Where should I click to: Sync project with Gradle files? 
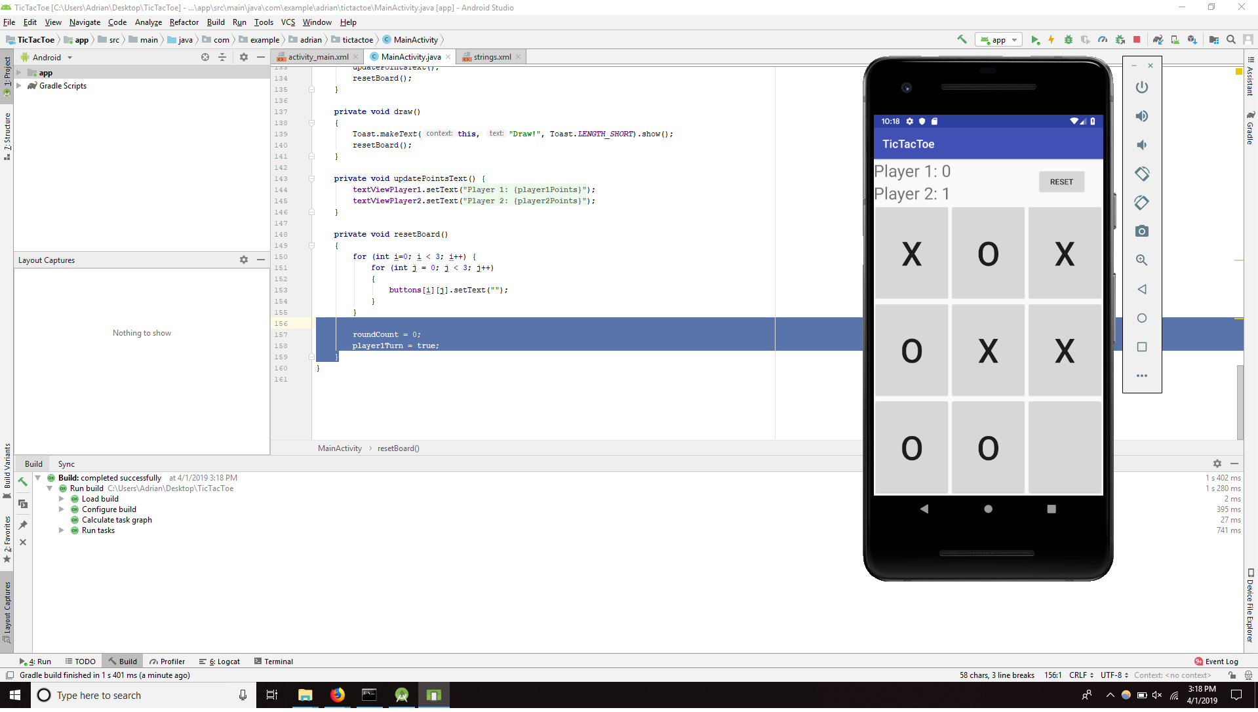[1157, 39]
